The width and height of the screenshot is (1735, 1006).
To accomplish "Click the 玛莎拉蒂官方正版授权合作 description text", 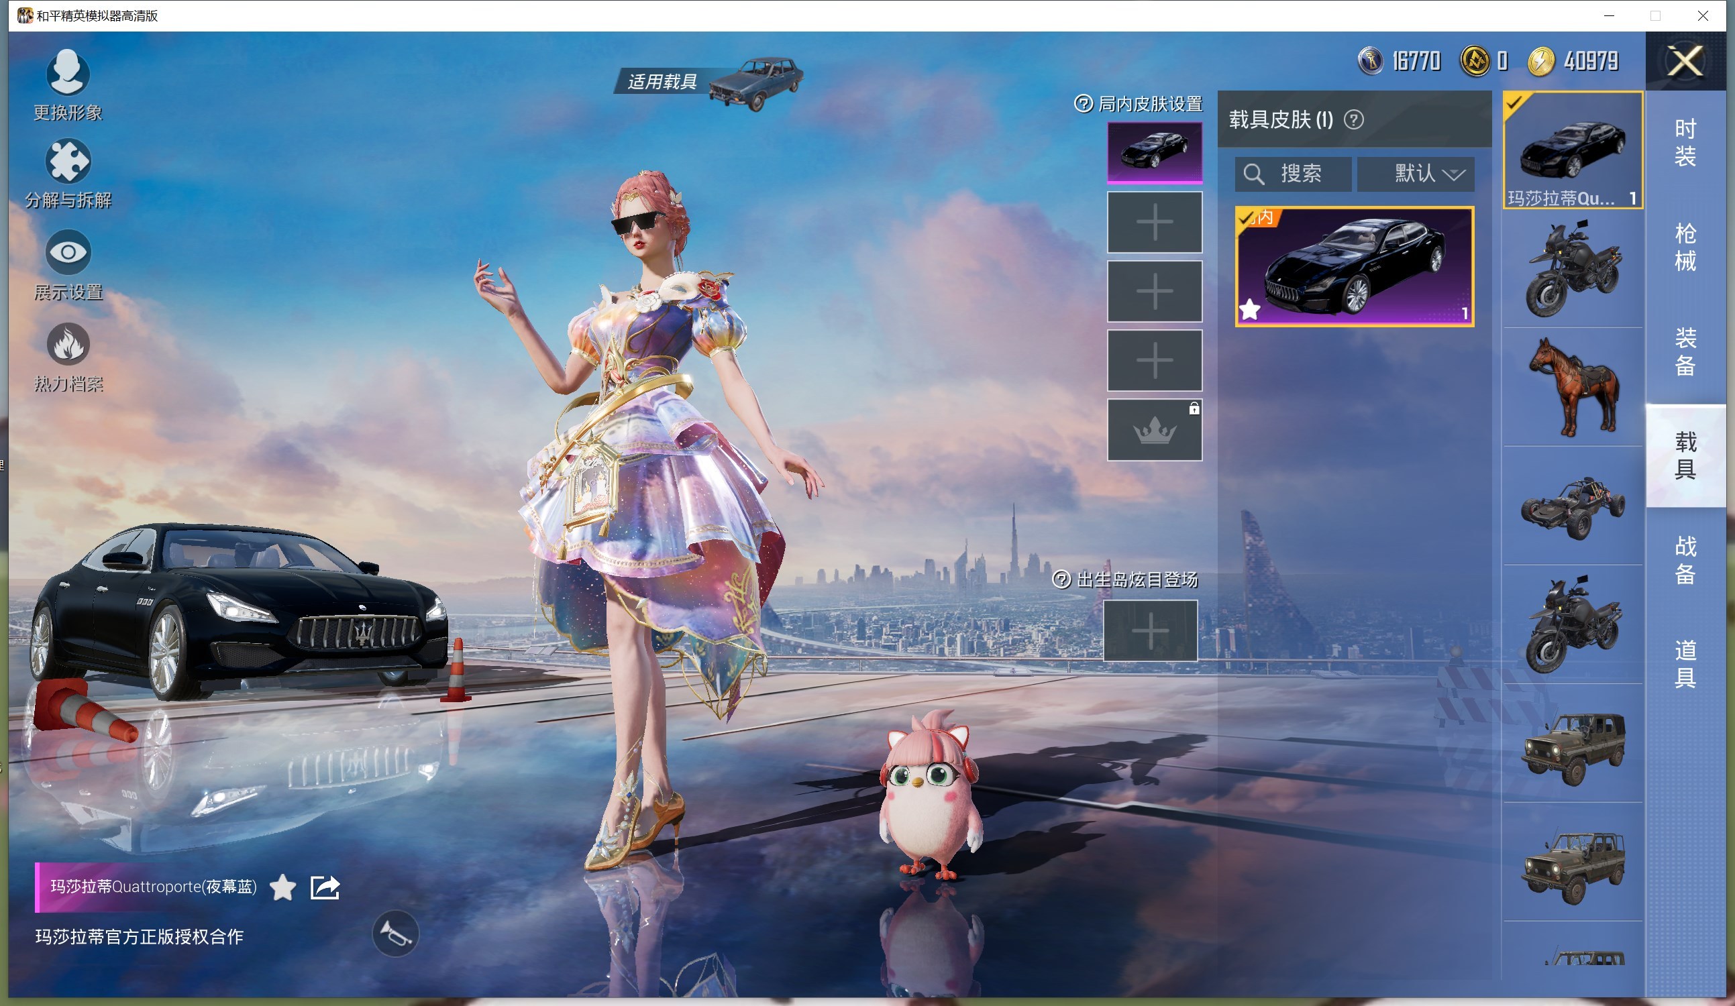I will click(140, 936).
